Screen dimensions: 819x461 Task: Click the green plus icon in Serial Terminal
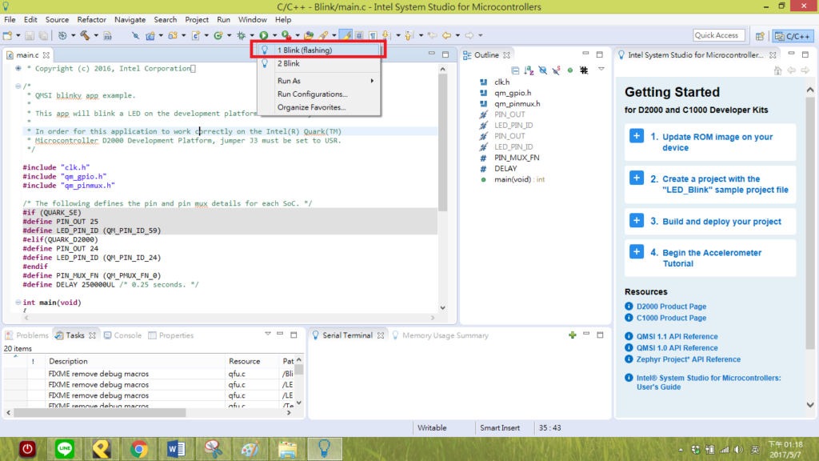tap(573, 335)
